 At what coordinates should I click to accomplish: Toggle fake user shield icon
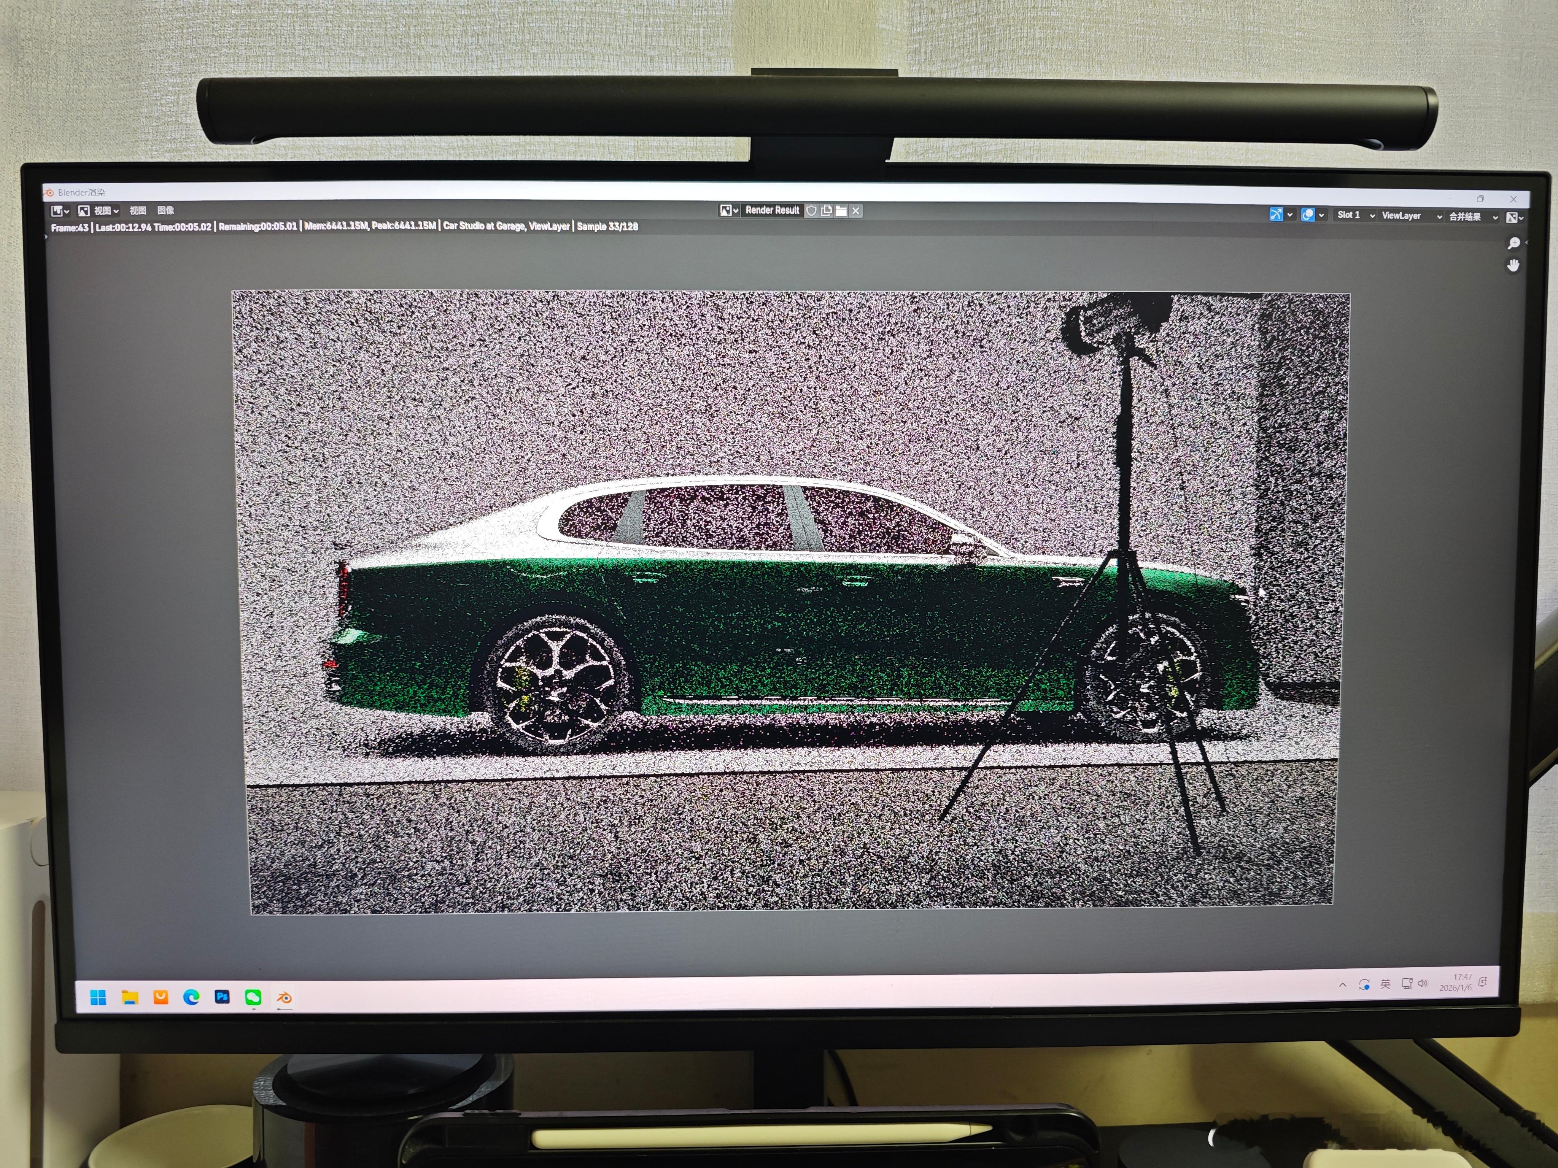(811, 211)
